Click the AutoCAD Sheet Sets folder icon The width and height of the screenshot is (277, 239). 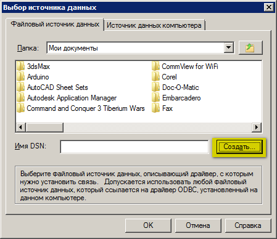point(20,87)
